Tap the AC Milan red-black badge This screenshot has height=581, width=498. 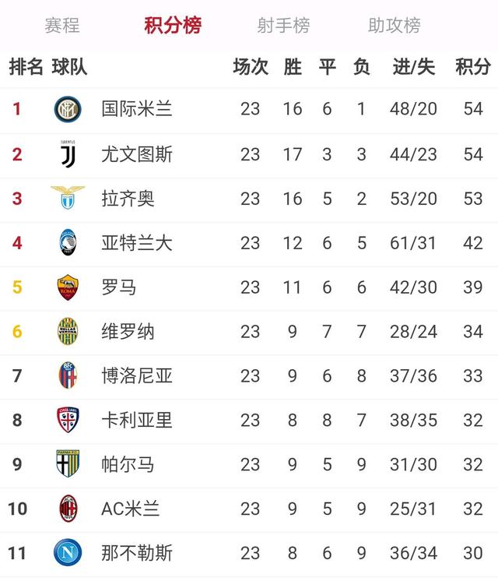[68, 509]
